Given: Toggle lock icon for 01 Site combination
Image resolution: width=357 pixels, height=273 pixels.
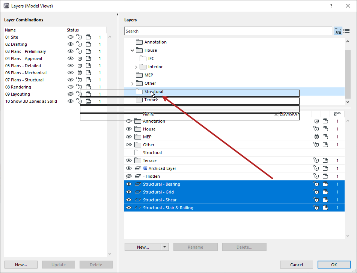Looking at the screenshot, I should 79,37.
